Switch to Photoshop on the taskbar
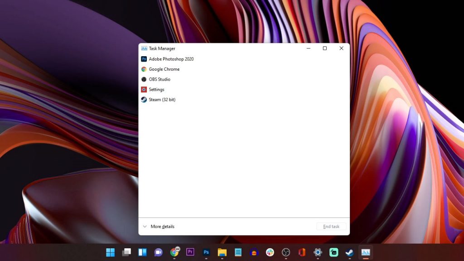The width and height of the screenshot is (464, 261). pos(206,252)
